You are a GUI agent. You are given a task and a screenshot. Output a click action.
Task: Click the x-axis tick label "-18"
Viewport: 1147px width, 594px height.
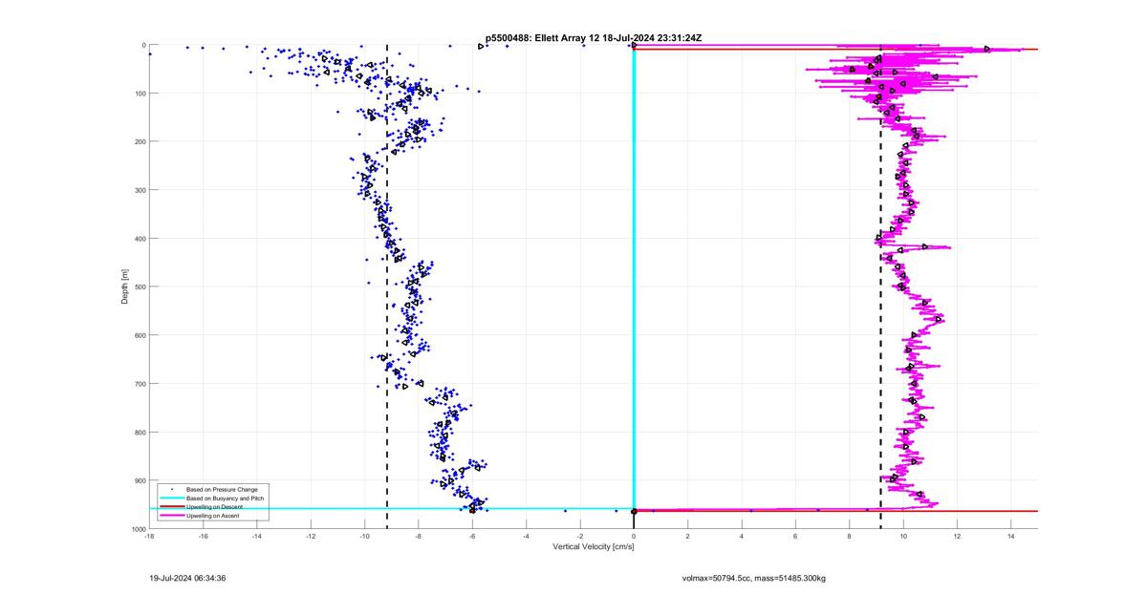click(x=149, y=536)
